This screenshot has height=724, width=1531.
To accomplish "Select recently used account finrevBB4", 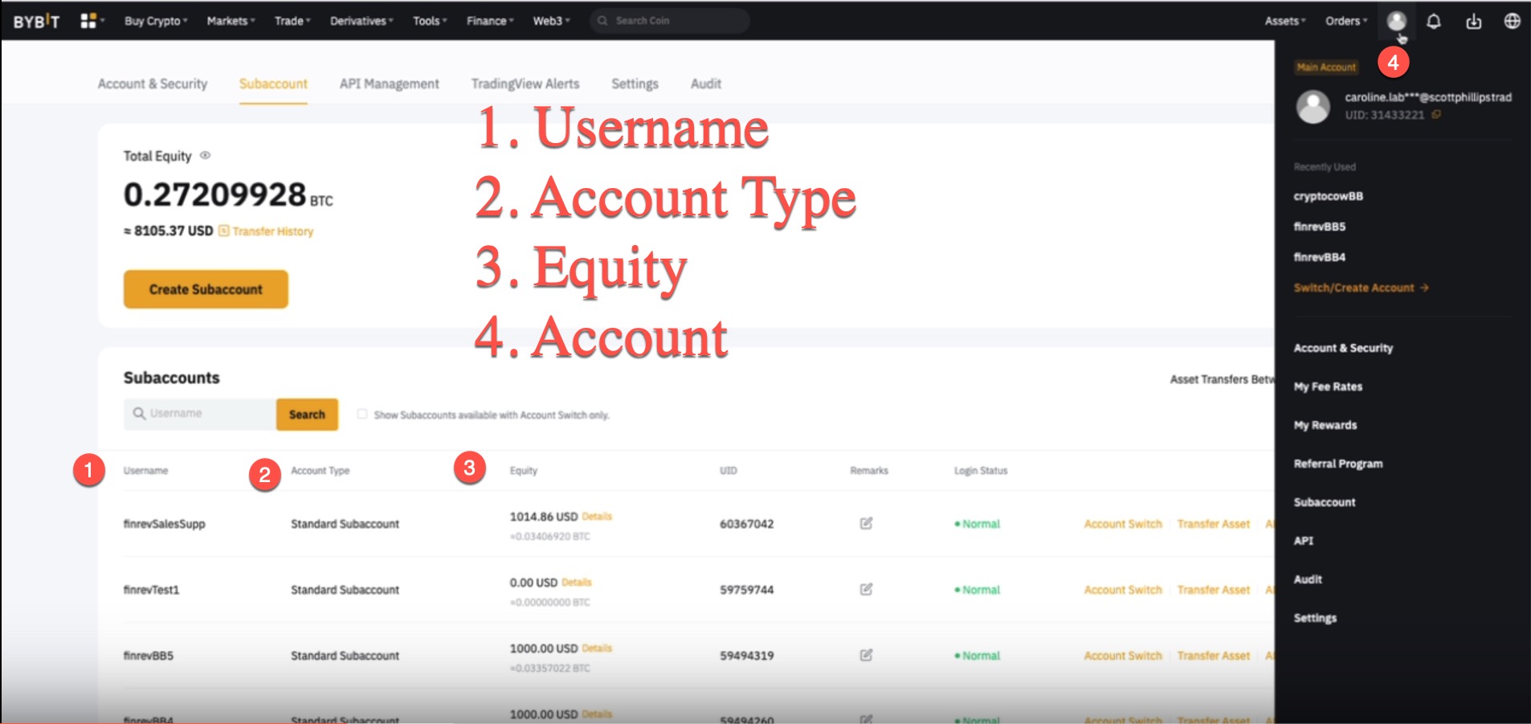I will 1320,257.
